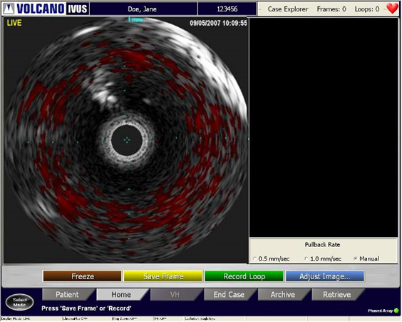The height and width of the screenshot is (322, 402).
Task: Open Adjust Image settings
Action: coord(324,276)
